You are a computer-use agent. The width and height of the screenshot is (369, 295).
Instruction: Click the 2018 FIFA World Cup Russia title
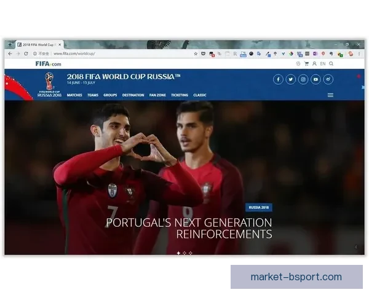[x=124, y=77]
